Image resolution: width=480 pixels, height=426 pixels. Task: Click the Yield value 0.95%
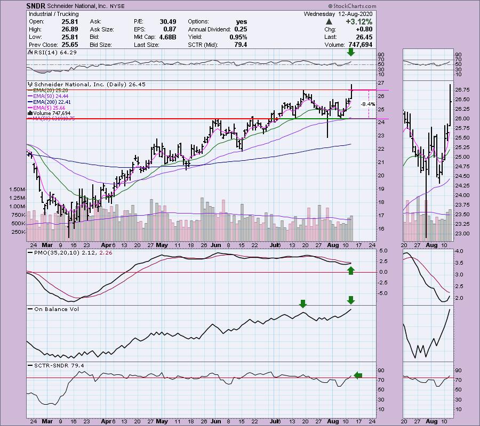pos(238,37)
